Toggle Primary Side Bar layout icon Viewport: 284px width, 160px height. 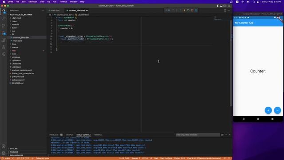pos(218,6)
